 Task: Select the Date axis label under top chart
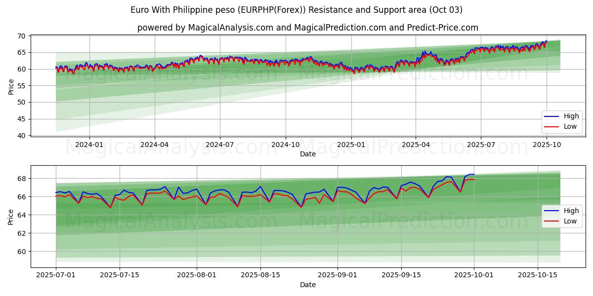click(307, 154)
